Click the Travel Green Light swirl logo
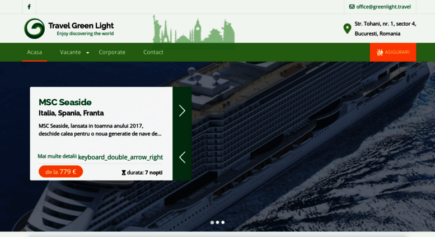The width and height of the screenshot is (435, 237). tap(34, 29)
